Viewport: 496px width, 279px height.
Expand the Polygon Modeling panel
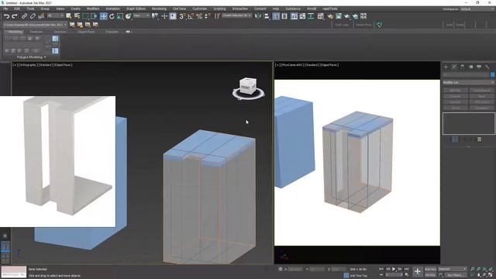pos(31,57)
